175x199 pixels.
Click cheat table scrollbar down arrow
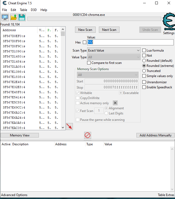[x=172, y=189]
